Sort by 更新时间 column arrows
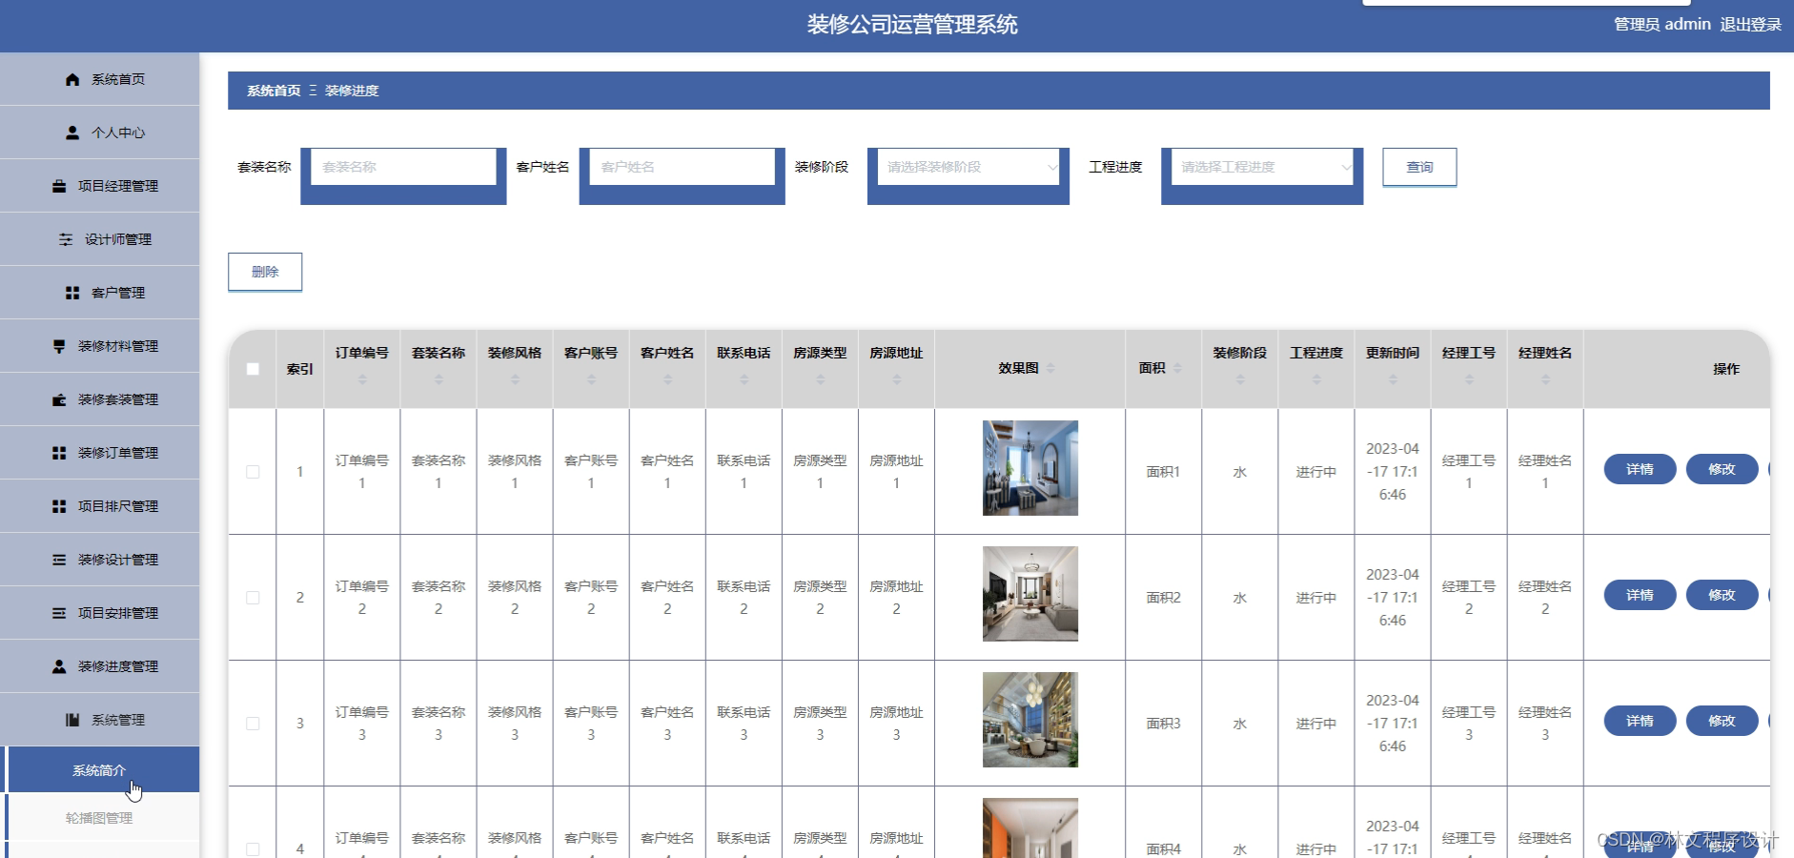The width and height of the screenshot is (1794, 858). point(1393,379)
